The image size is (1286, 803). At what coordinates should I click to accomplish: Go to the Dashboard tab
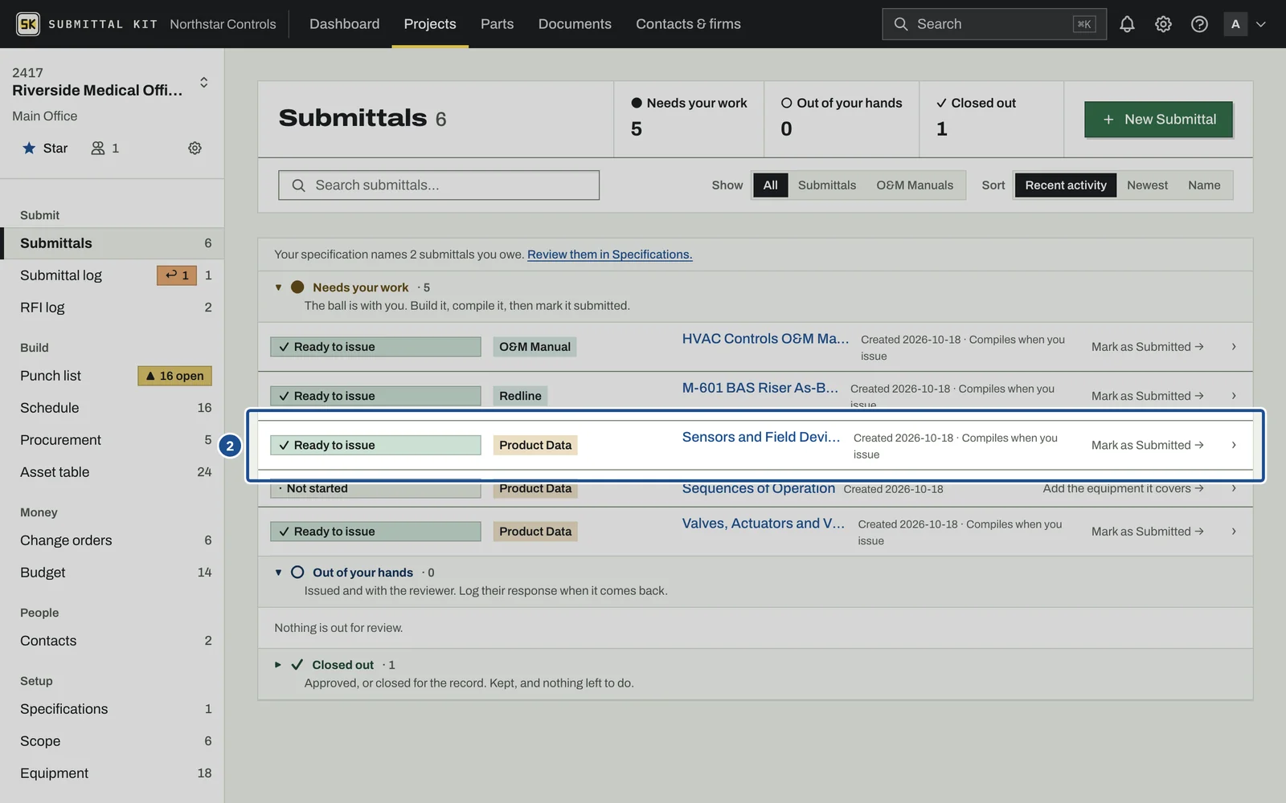click(345, 24)
